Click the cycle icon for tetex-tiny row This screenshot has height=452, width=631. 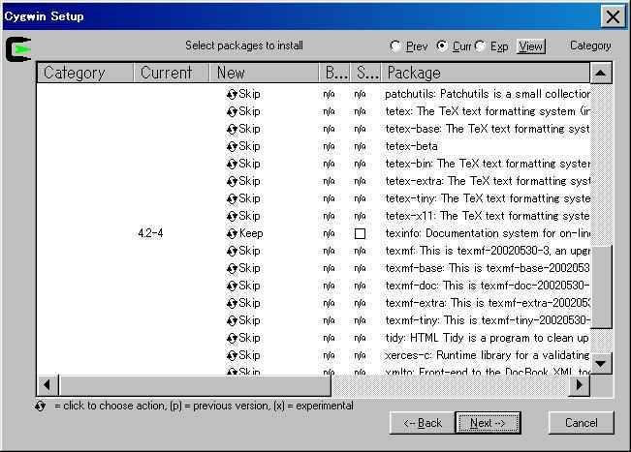point(232,198)
